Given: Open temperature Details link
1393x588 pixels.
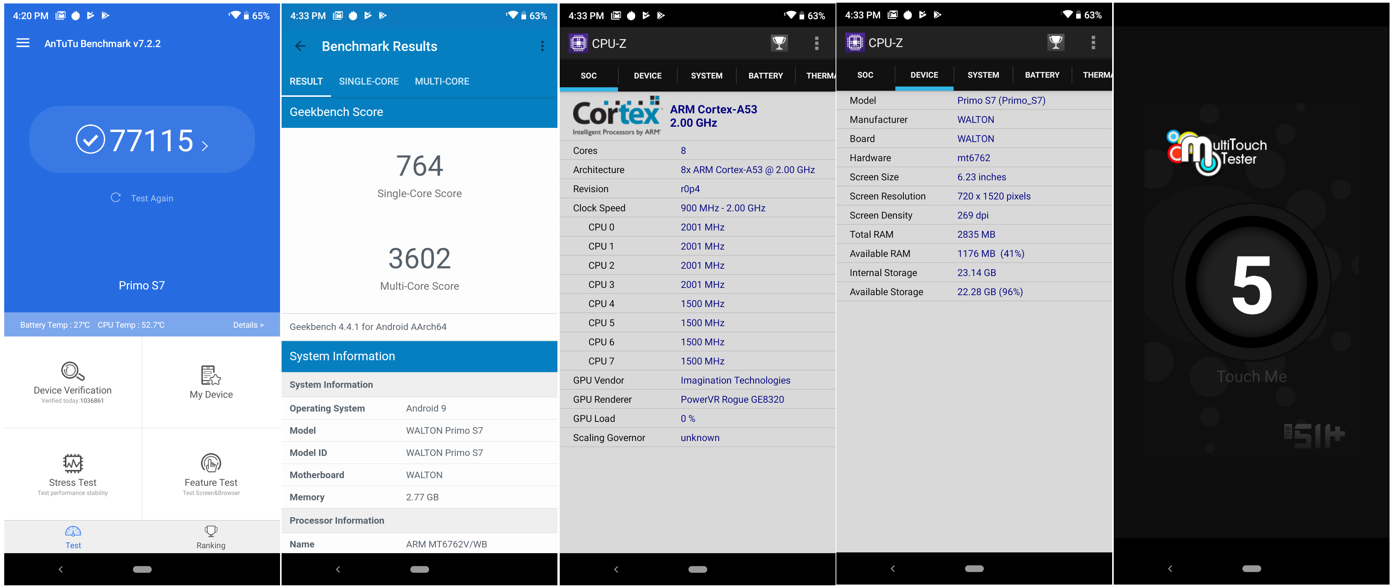Looking at the screenshot, I should pos(248,325).
